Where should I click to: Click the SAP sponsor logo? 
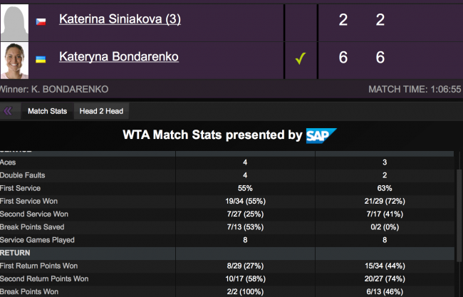pyautogui.click(x=321, y=135)
